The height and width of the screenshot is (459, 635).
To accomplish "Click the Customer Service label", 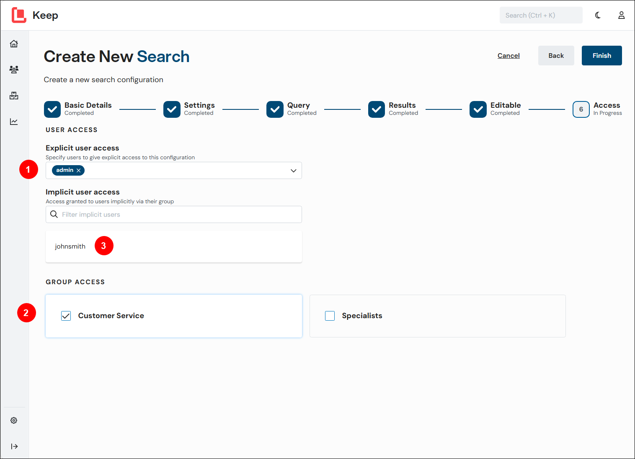I will pos(111,316).
